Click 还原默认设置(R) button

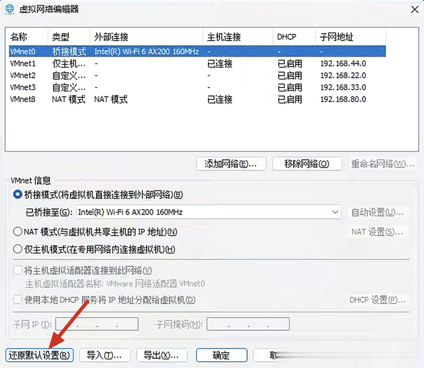pyautogui.click(x=40, y=355)
